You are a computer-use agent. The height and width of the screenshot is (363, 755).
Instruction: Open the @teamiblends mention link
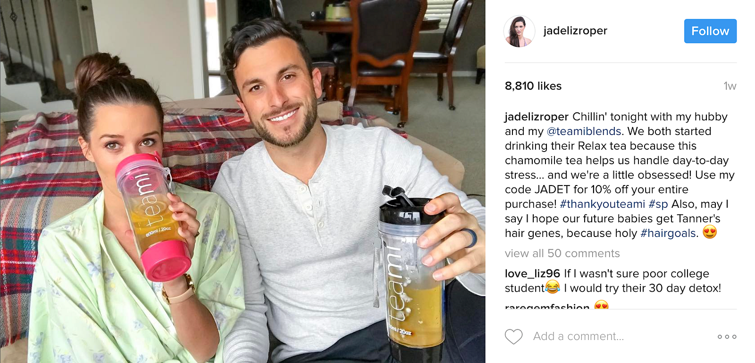click(584, 131)
